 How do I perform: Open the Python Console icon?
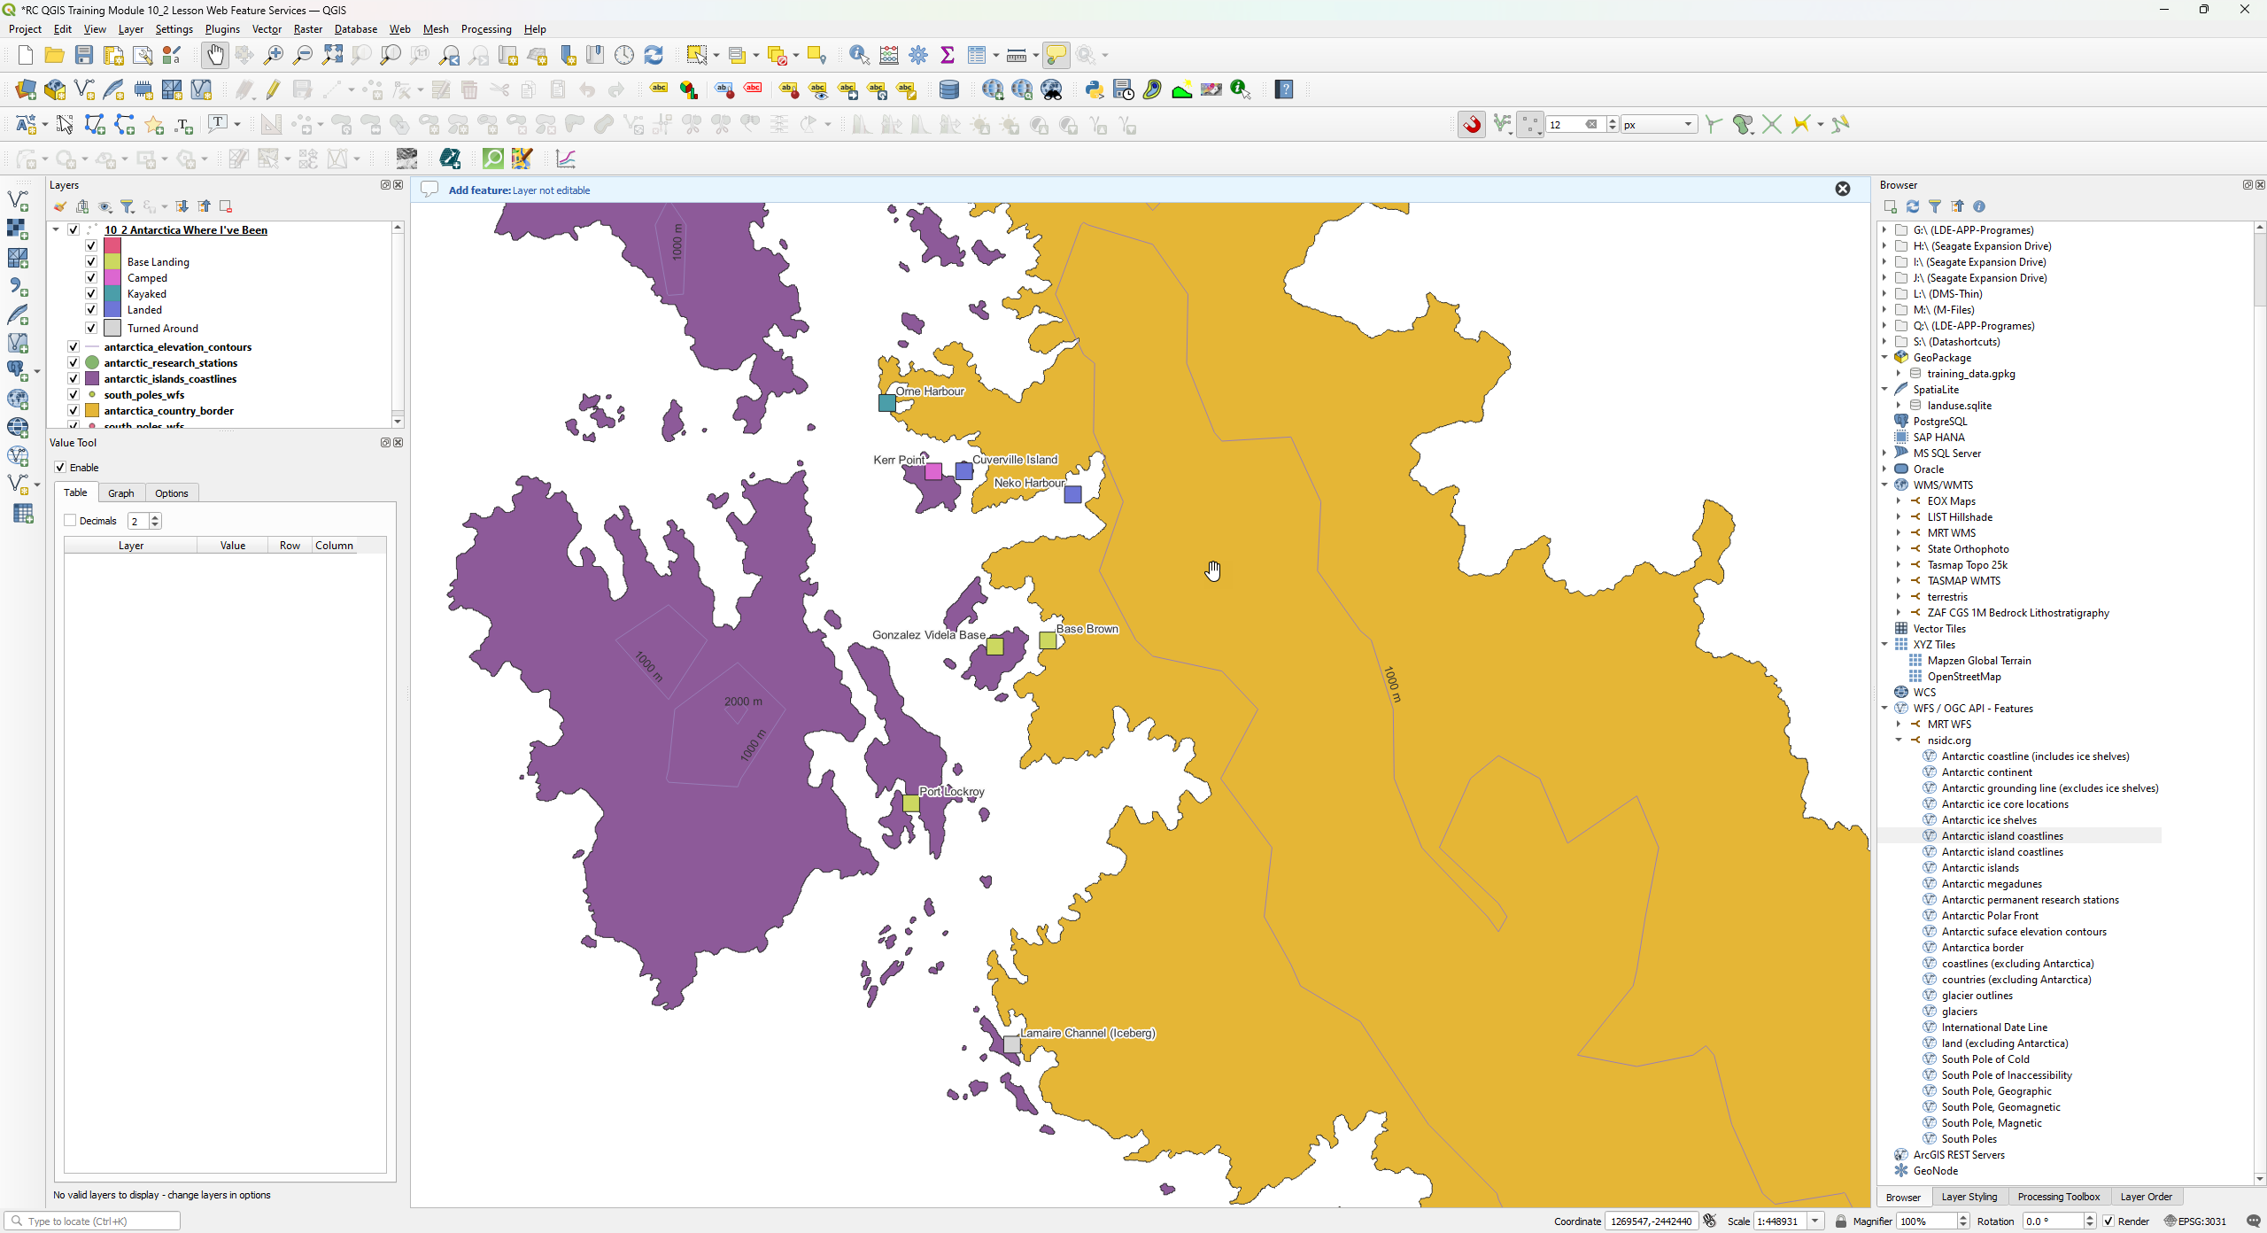[1095, 89]
